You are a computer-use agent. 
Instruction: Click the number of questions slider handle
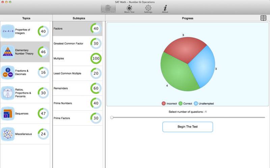(112, 117)
